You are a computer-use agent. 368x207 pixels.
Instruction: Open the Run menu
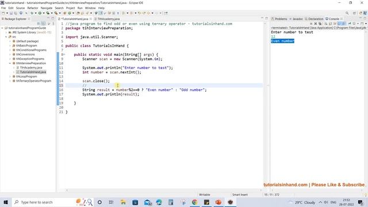click(x=80, y=8)
